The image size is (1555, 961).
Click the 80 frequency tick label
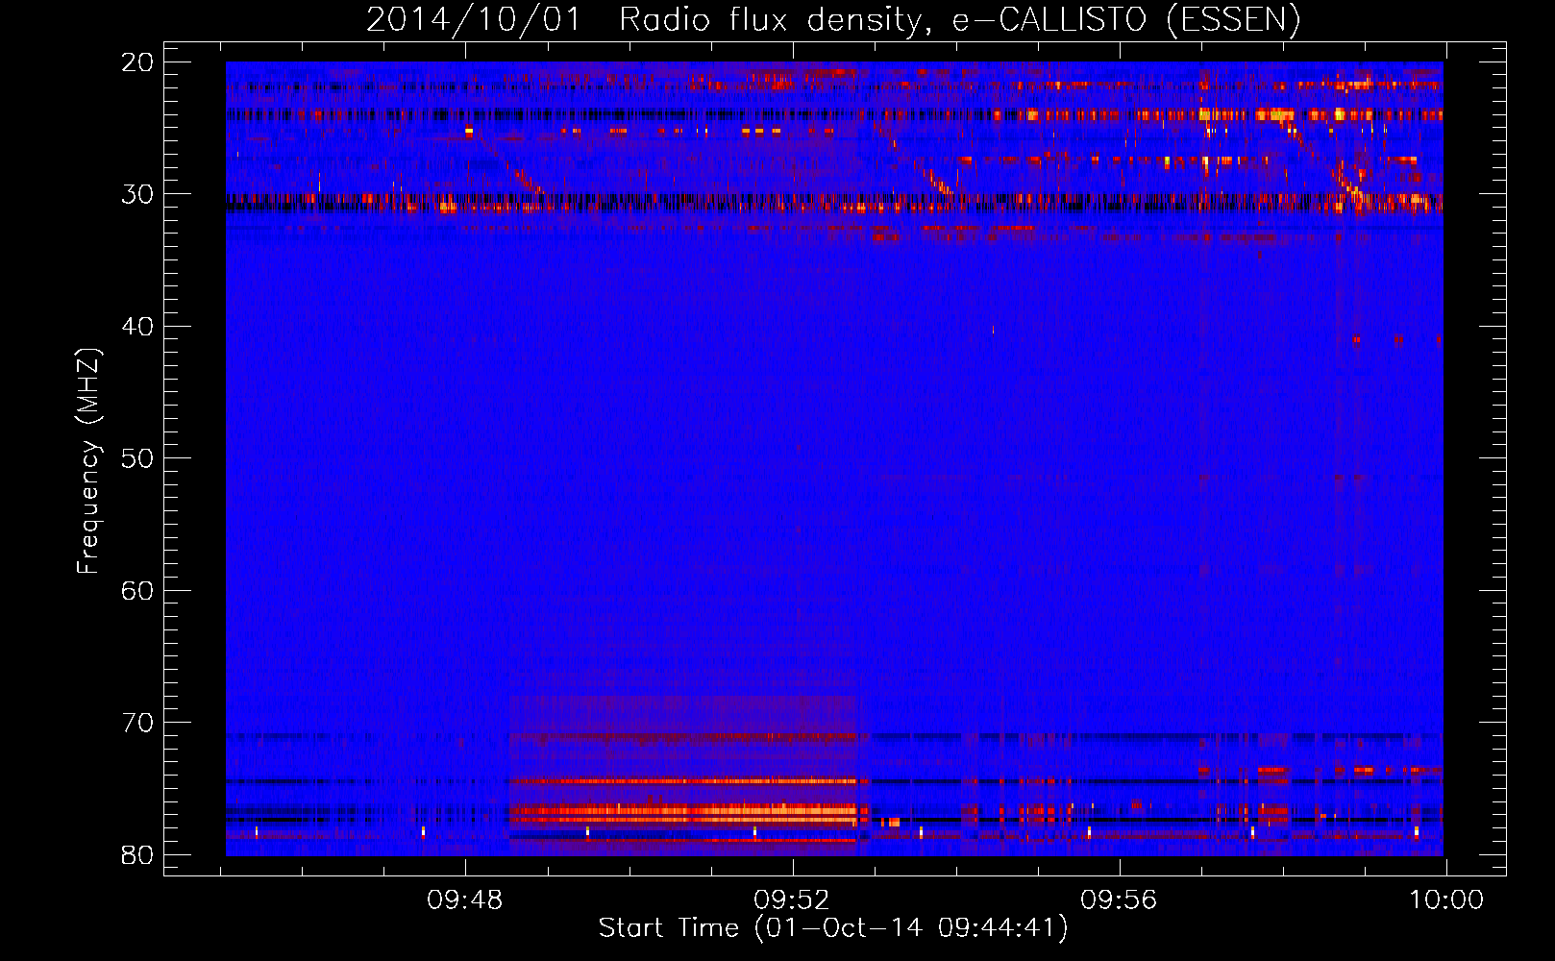pos(137,854)
